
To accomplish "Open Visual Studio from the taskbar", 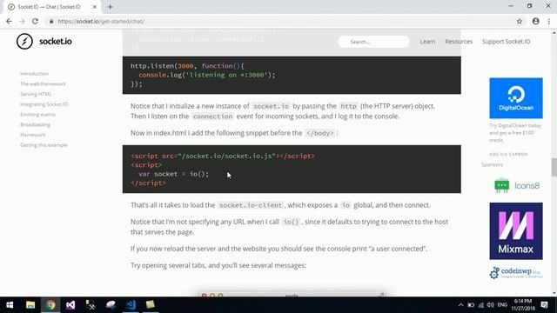I will (x=70, y=305).
